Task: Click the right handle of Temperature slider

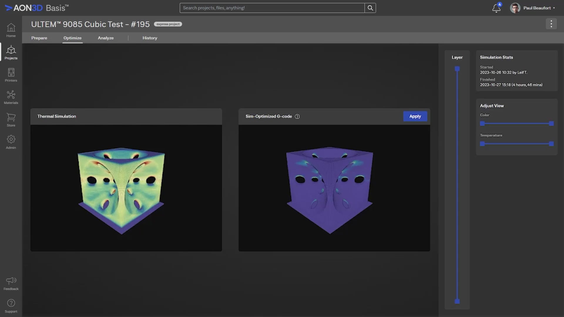Action: pos(551,144)
